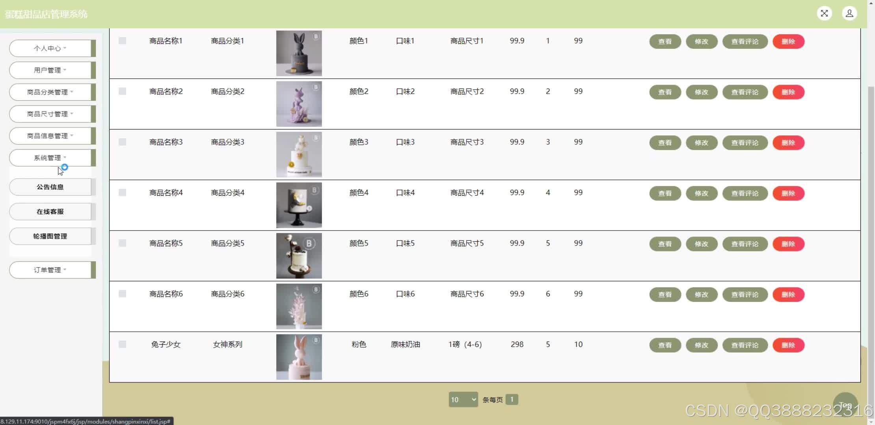875x425 pixels.
Task: Open the 兔子少女 pink rabbit cake image
Action: (x=299, y=357)
